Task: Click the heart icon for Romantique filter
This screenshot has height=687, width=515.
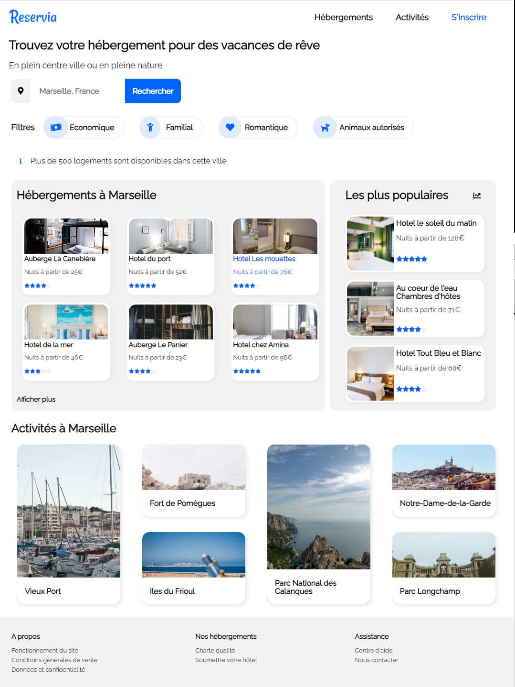Action: (230, 128)
